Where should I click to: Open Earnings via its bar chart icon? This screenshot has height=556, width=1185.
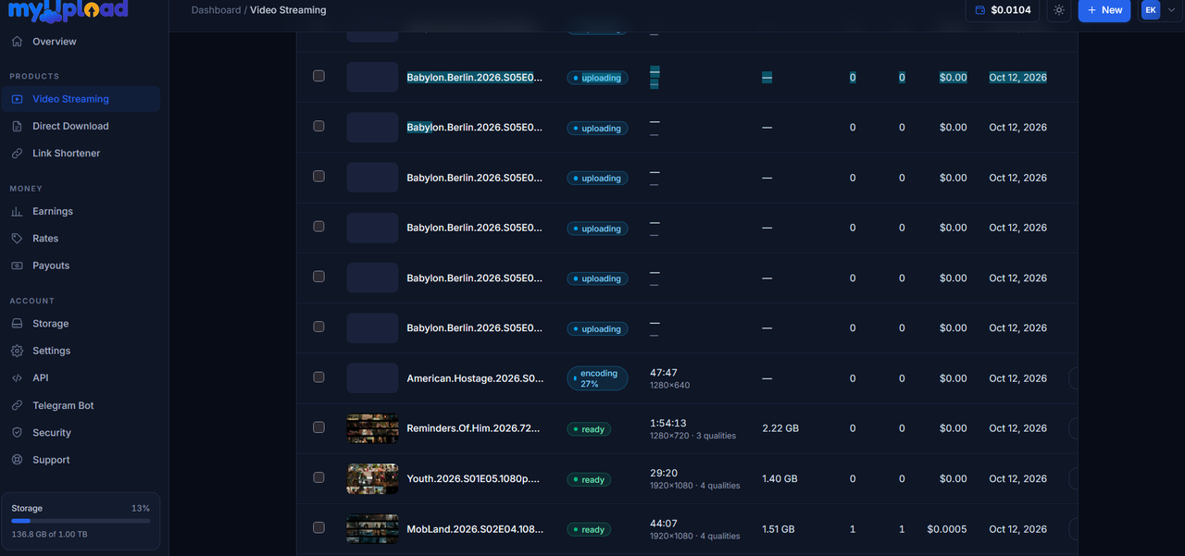click(17, 212)
